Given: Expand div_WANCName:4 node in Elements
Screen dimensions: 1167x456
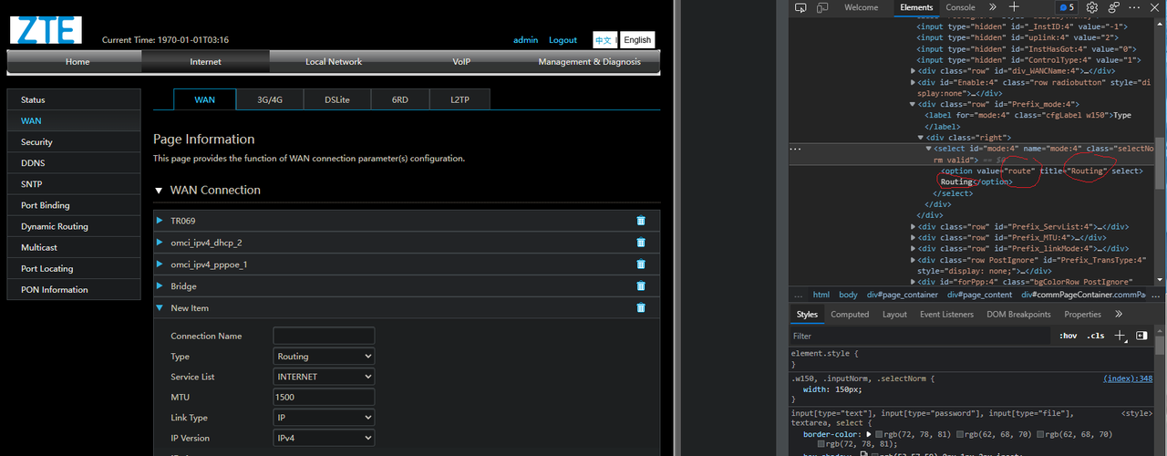Looking at the screenshot, I should click(x=914, y=71).
